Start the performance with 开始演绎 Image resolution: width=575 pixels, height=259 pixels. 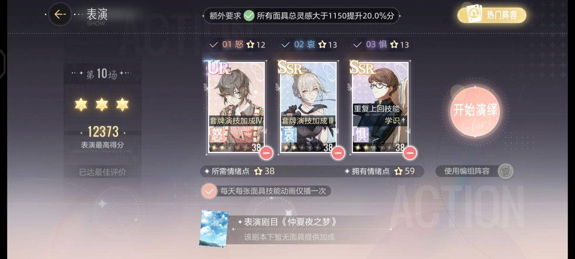[475, 110]
